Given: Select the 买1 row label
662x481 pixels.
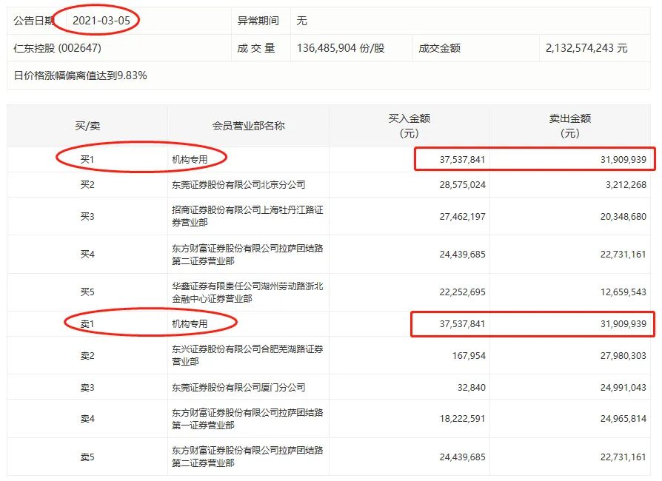Looking at the screenshot, I should tap(87, 160).
